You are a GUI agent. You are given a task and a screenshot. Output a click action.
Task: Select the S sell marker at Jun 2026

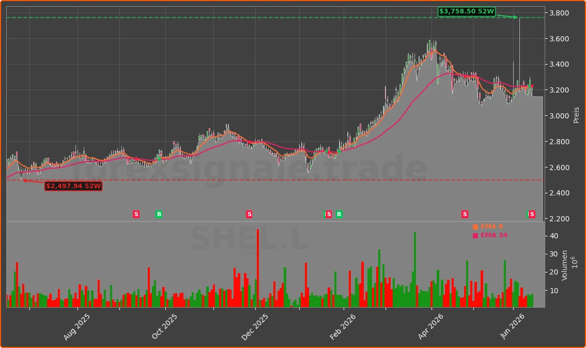[532, 214]
